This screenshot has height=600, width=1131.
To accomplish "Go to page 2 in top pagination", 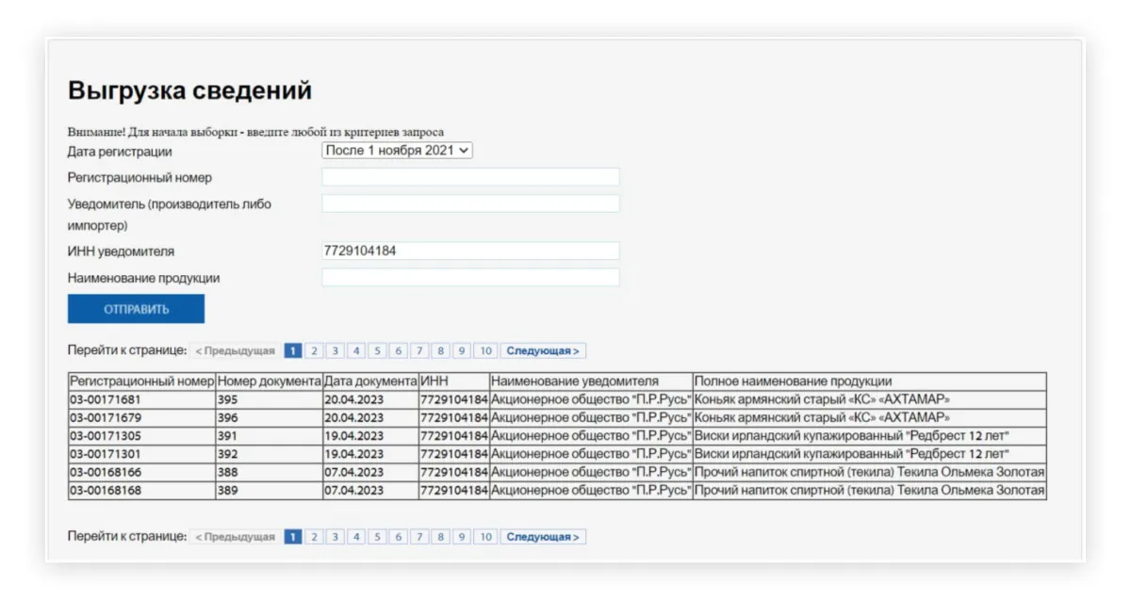I will (314, 351).
